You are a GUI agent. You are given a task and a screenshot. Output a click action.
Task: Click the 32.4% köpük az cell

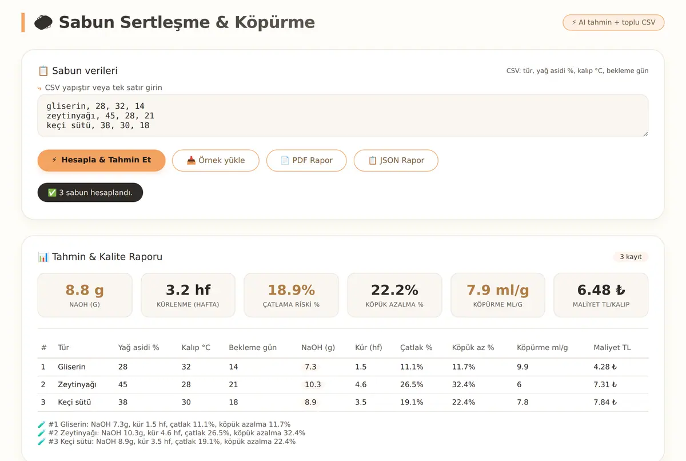click(x=464, y=384)
